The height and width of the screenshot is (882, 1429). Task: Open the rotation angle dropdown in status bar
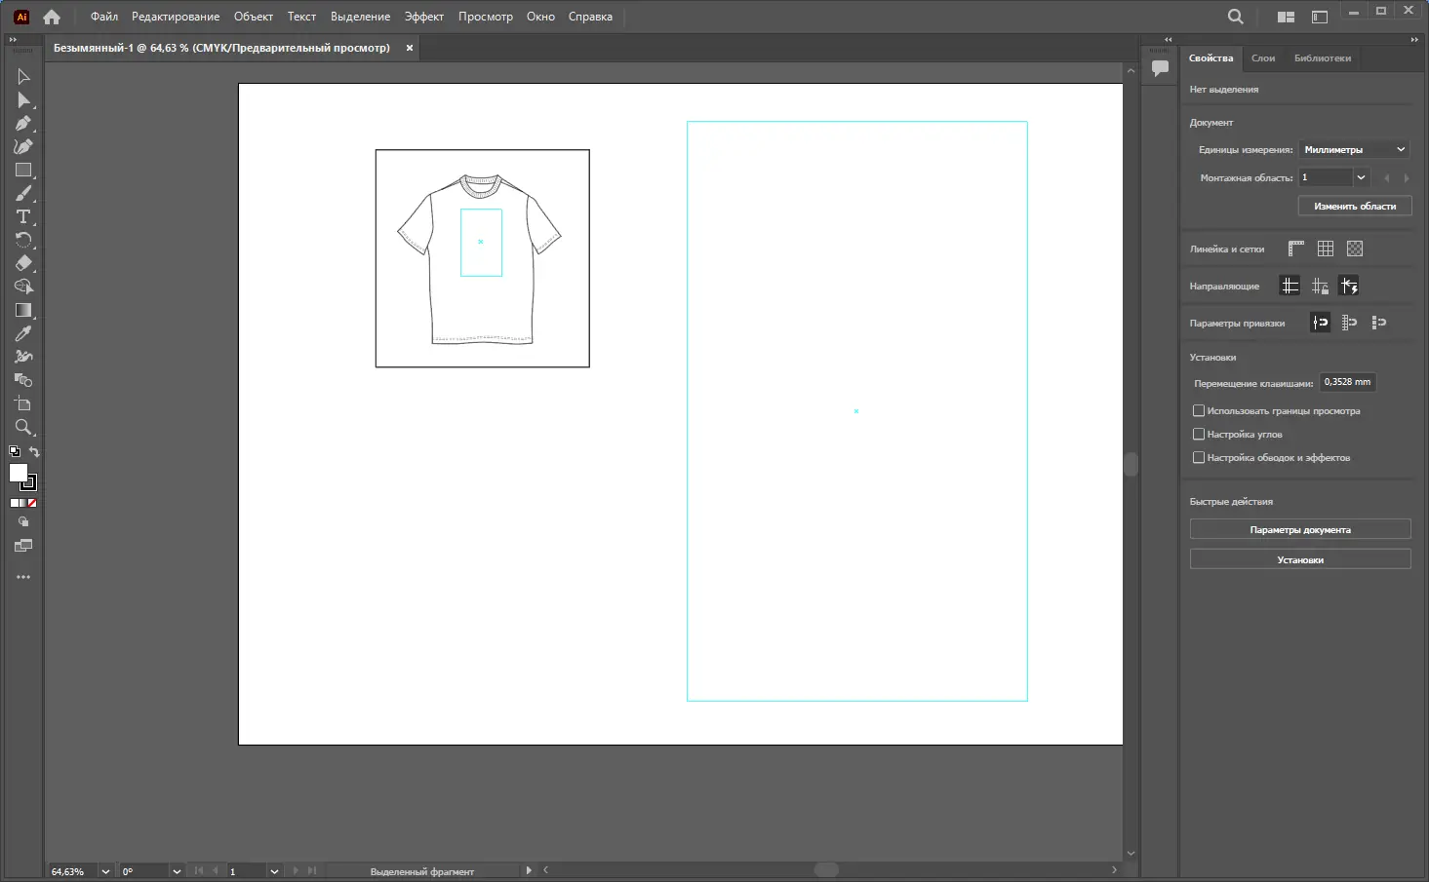177,871
